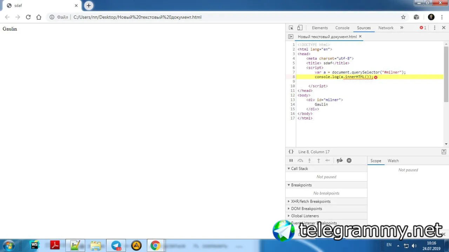Click the extension icon in toolbar
This screenshot has height=252, width=449.
(x=416, y=17)
